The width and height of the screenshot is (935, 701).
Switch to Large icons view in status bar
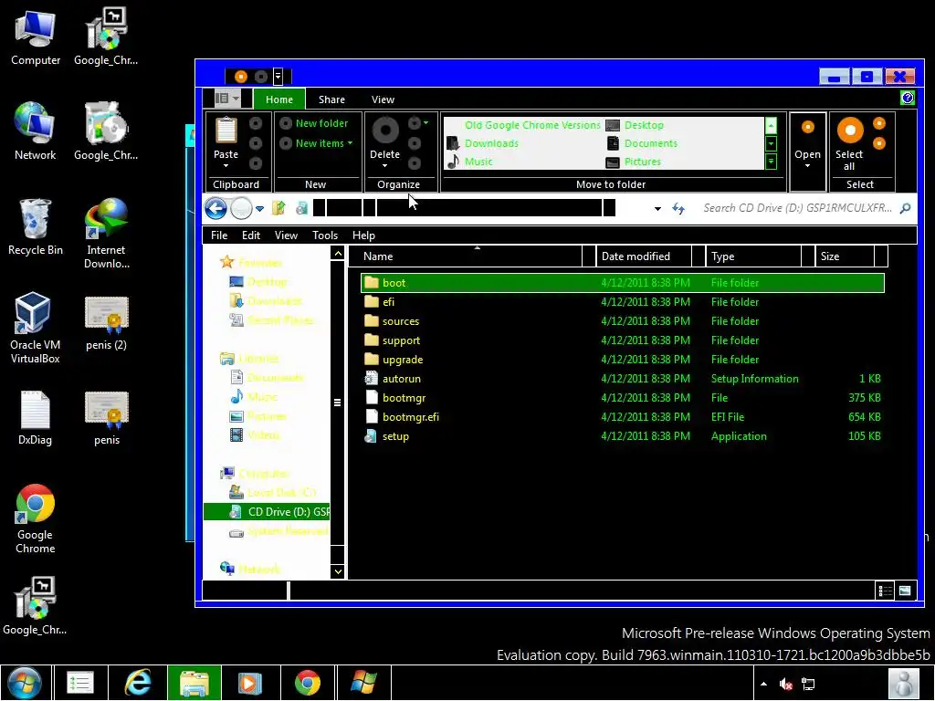click(905, 591)
